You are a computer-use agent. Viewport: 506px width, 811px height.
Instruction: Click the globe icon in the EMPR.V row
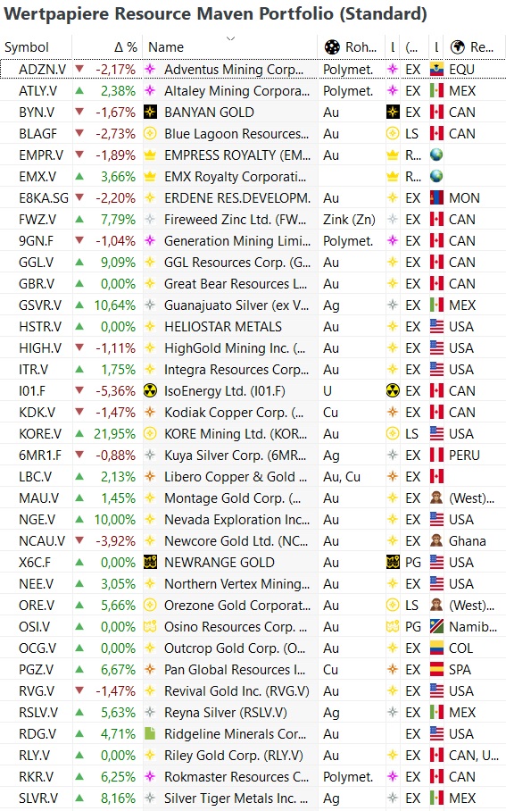(x=436, y=155)
